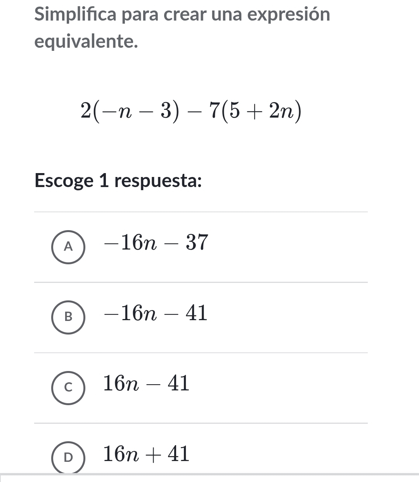Select radio button B

click(x=68, y=317)
